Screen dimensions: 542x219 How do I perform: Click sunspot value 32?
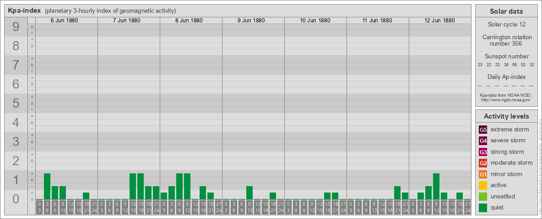pyautogui.click(x=532, y=65)
